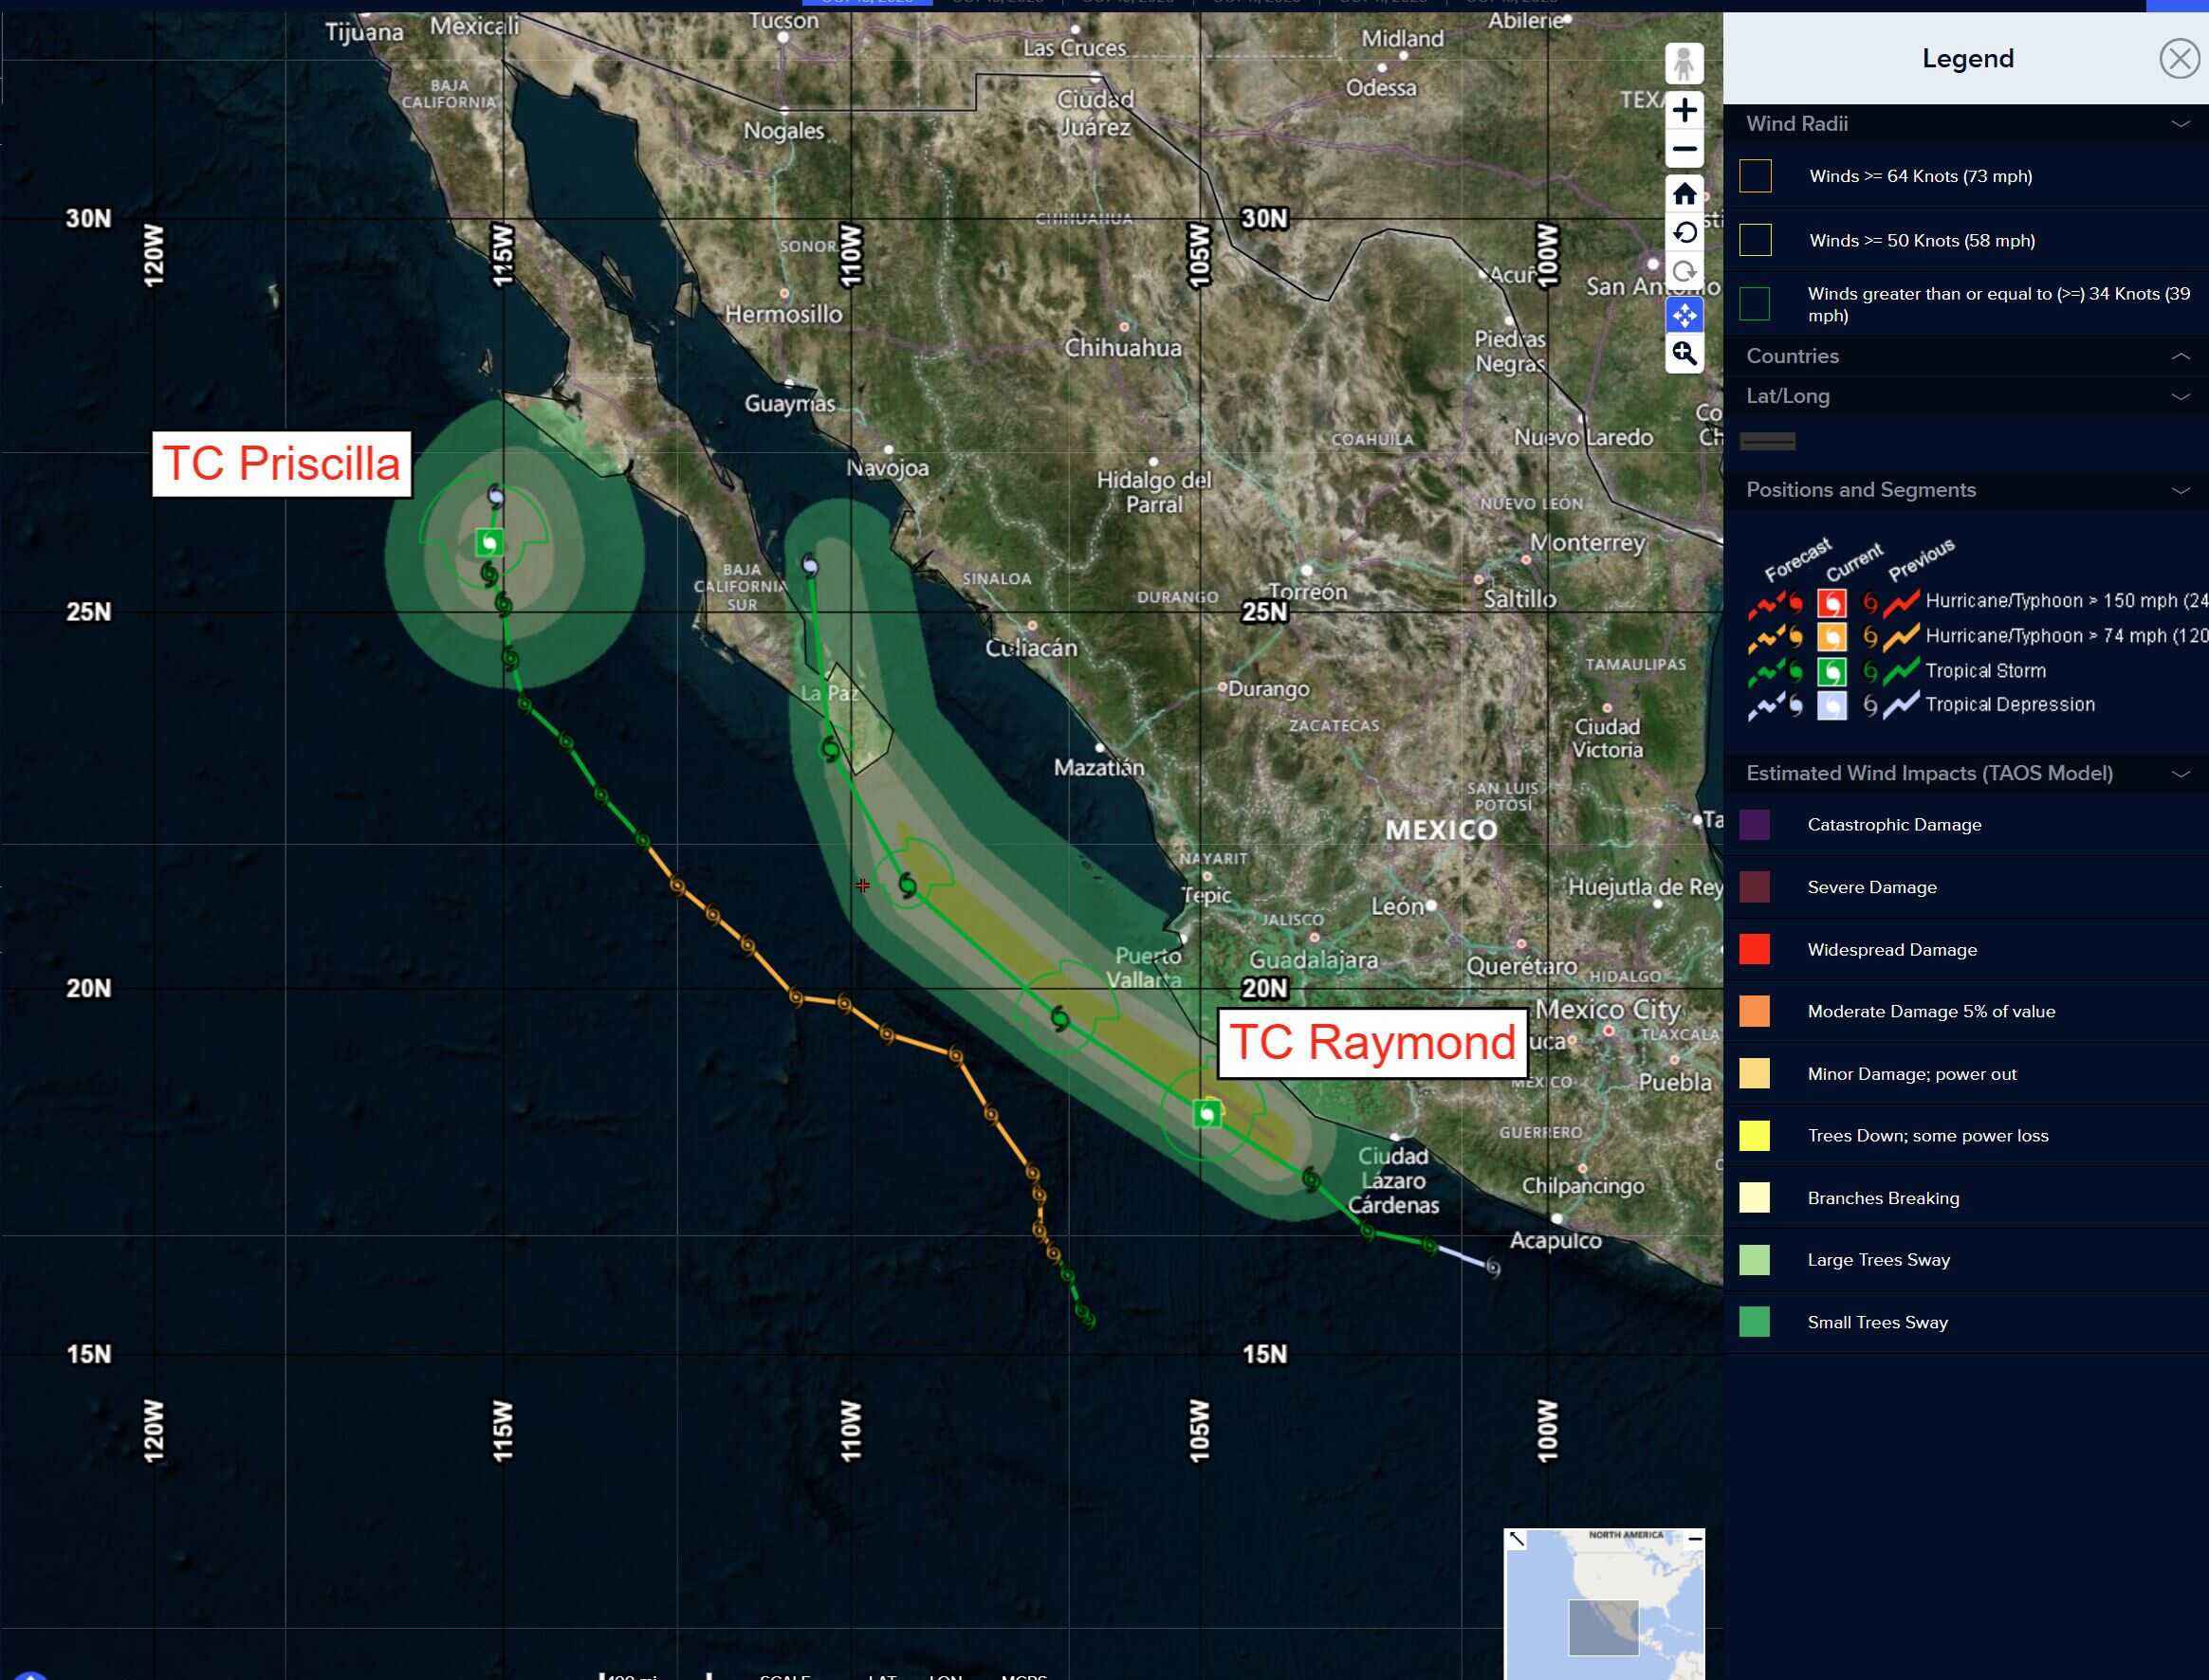Click TC Raymond current position marker
The height and width of the screenshot is (1680, 2209).
pos(1207,1113)
